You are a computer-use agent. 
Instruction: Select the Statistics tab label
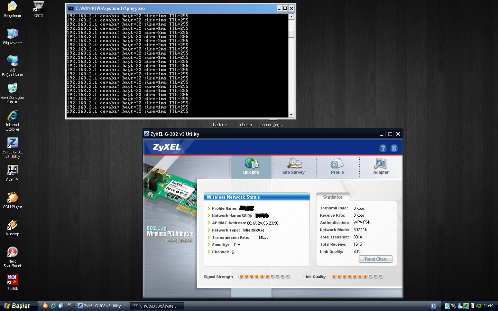[x=333, y=197]
